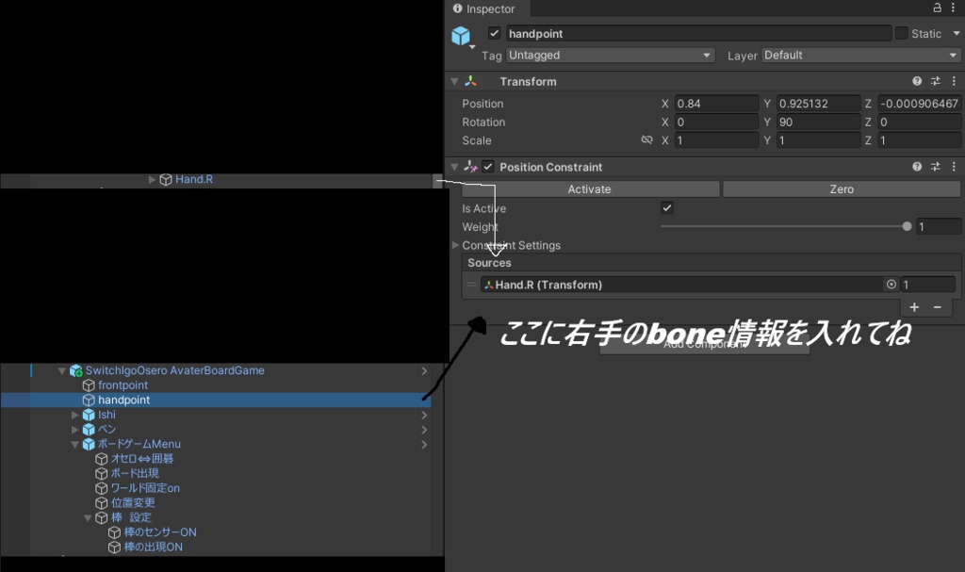Open Transform preset settings icon
The image size is (965, 572).
point(936,81)
